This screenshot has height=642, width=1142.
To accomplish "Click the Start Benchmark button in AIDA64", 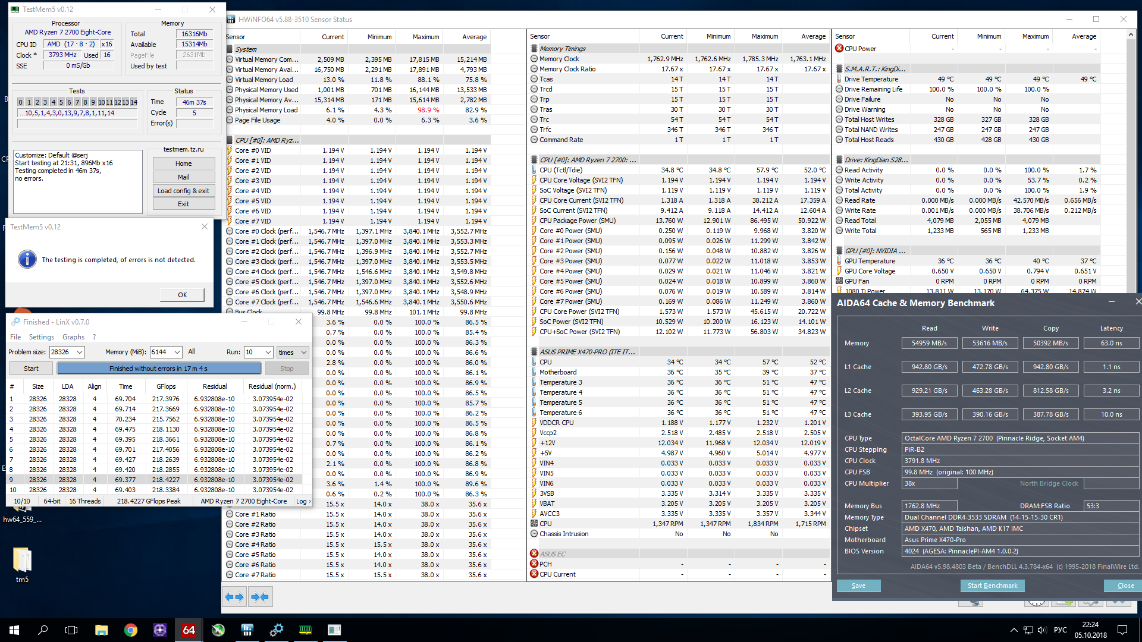I will [992, 586].
